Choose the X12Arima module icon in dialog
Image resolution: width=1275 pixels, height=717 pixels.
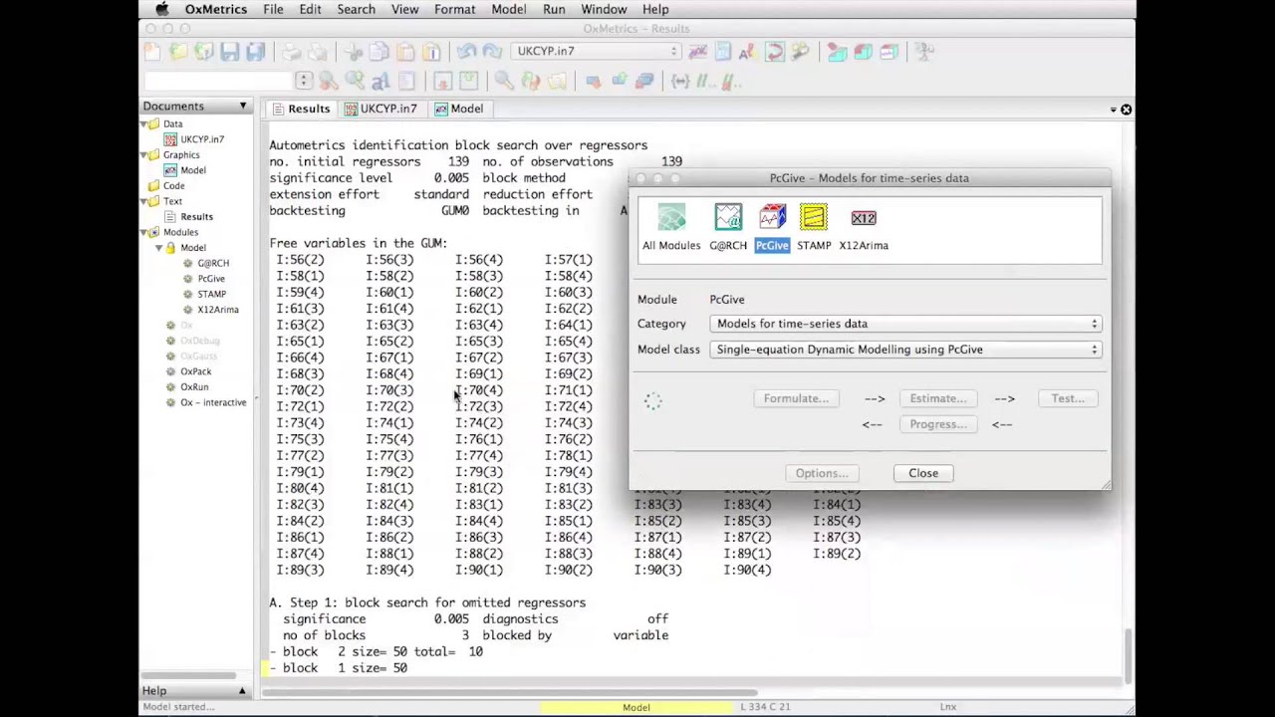click(864, 218)
